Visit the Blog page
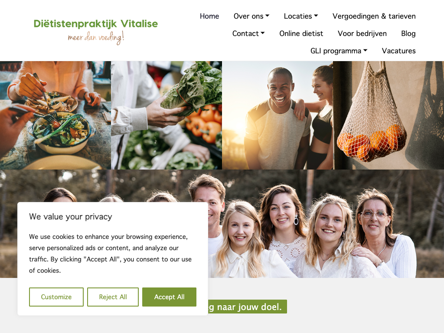The width and height of the screenshot is (444, 333). tap(408, 33)
